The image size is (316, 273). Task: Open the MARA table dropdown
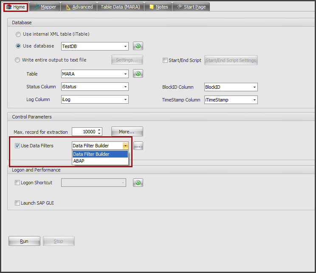coord(125,74)
